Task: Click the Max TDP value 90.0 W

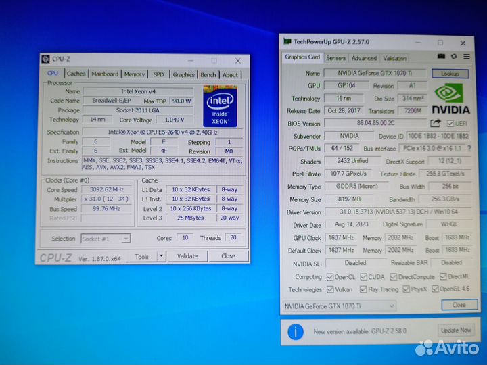Action: tap(182, 101)
